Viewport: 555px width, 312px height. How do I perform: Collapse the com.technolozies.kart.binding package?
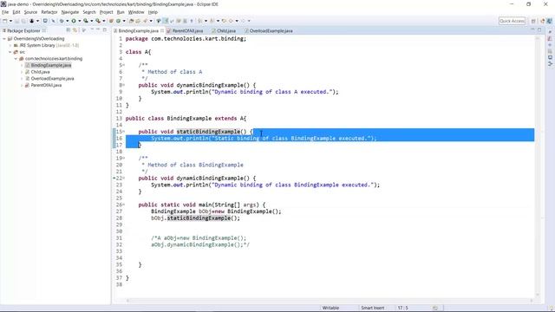point(16,59)
